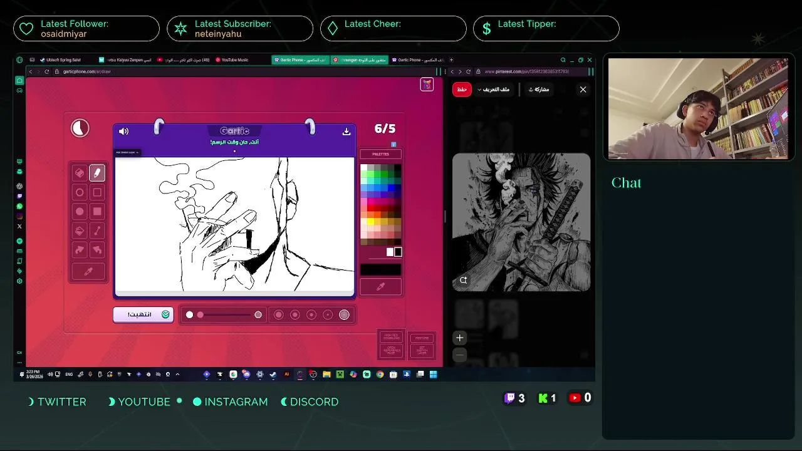
Task: Click the High Res Download extension button
Action: pyautogui.click(x=391, y=338)
